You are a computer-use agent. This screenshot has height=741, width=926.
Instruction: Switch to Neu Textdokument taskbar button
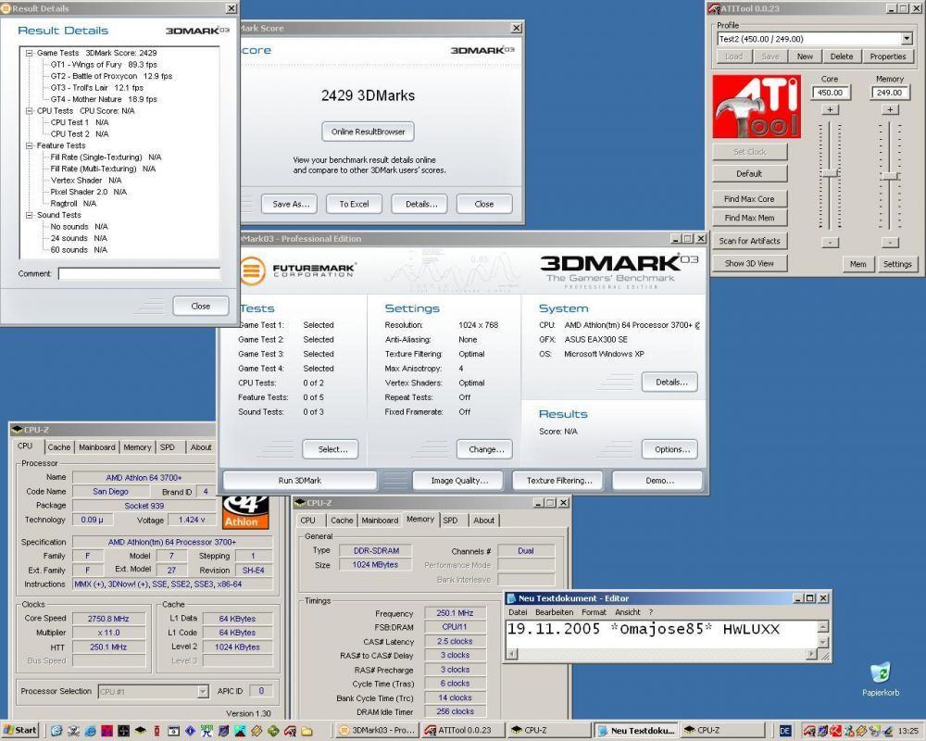(x=636, y=731)
